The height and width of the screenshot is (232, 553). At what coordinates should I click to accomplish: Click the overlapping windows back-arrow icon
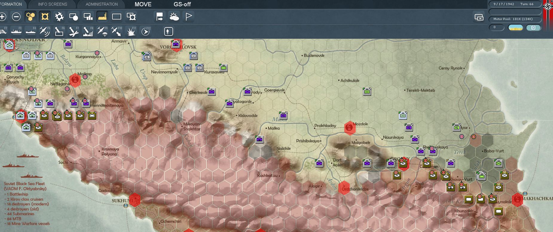point(479,17)
